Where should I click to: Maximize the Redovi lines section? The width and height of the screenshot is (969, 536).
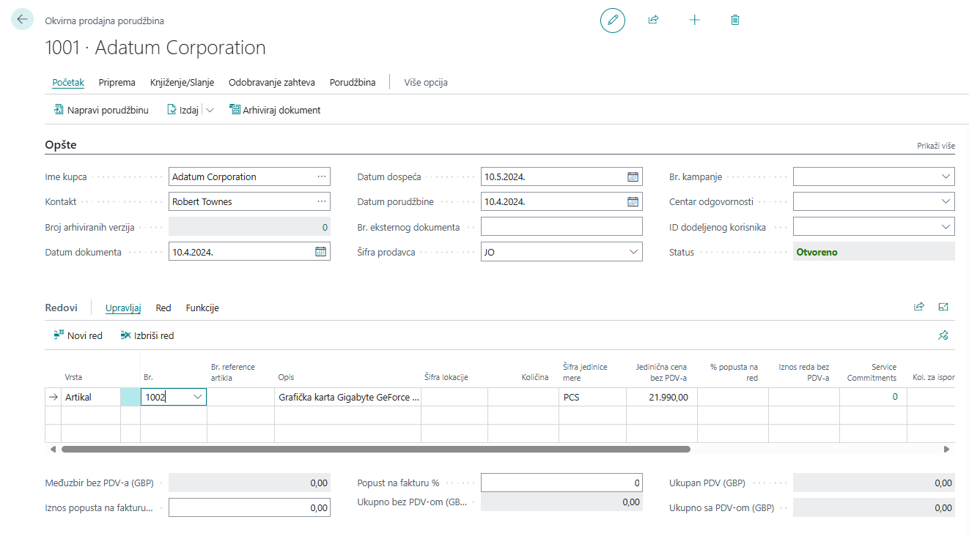coord(943,308)
